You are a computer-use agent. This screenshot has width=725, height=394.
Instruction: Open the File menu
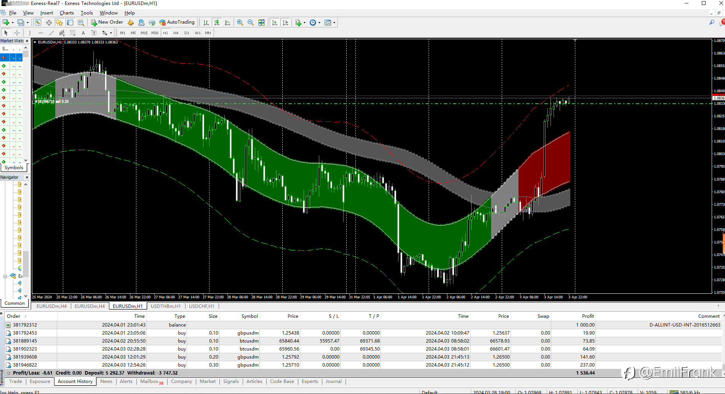[13, 13]
